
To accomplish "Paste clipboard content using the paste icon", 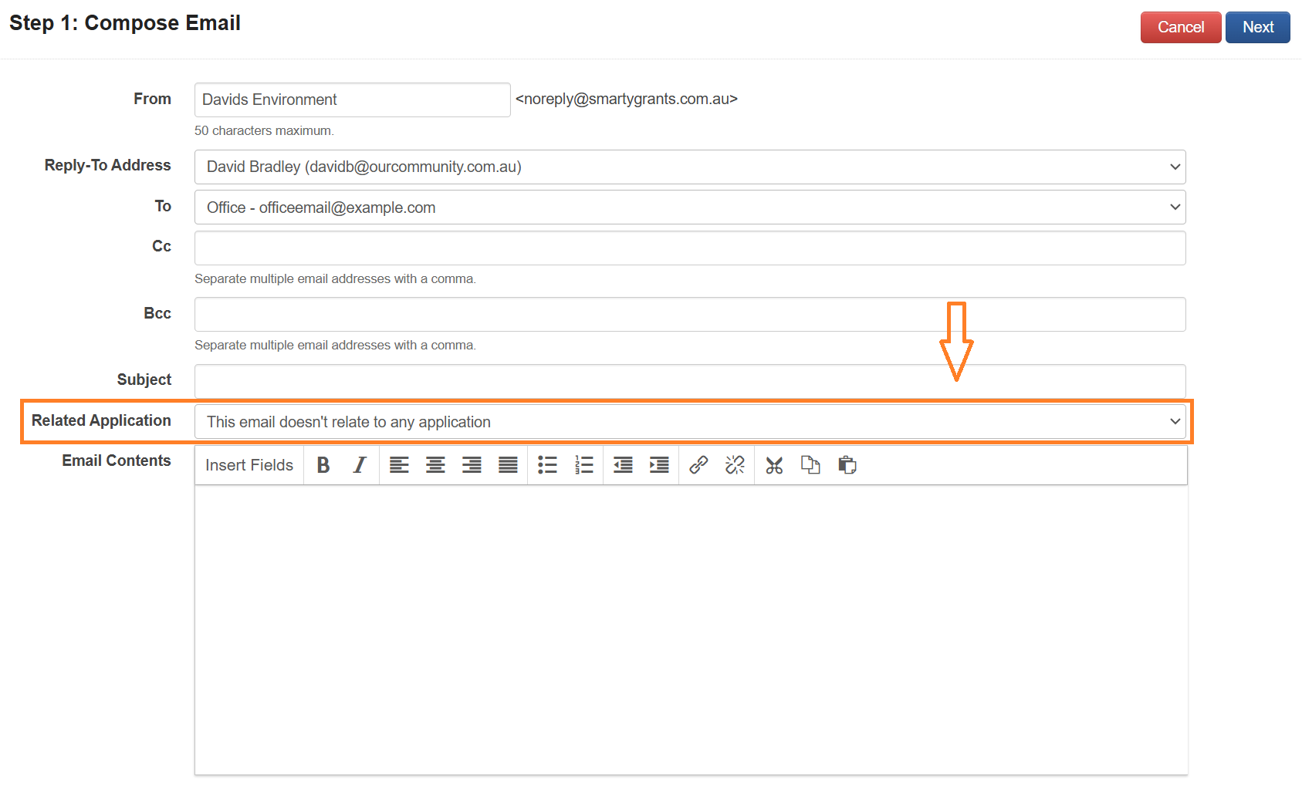I will pyautogui.click(x=847, y=465).
